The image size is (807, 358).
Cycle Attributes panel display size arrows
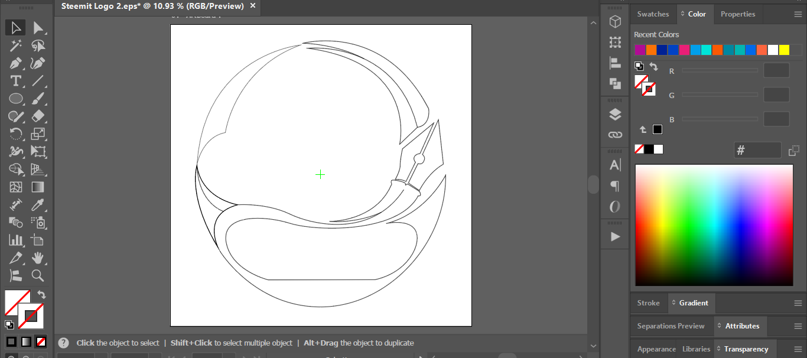[720, 326]
